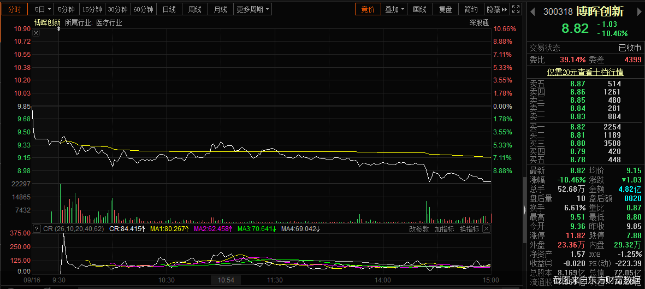Viewport: 645px width, 289px height.
Task: Open the 医疗行业 industry link
Action: [x=109, y=22]
